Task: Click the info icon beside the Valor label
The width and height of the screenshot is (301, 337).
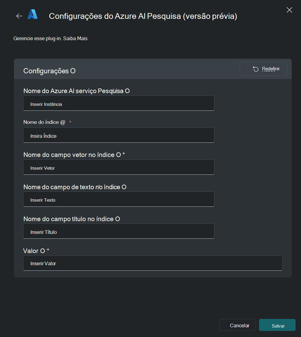Action: (43, 251)
